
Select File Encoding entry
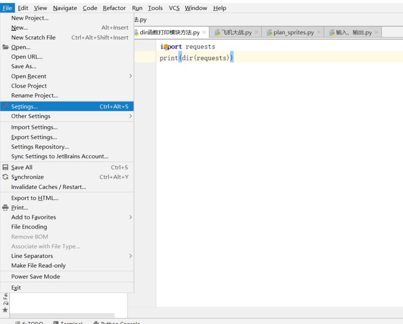pyautogui.click(x=67, y=227)
